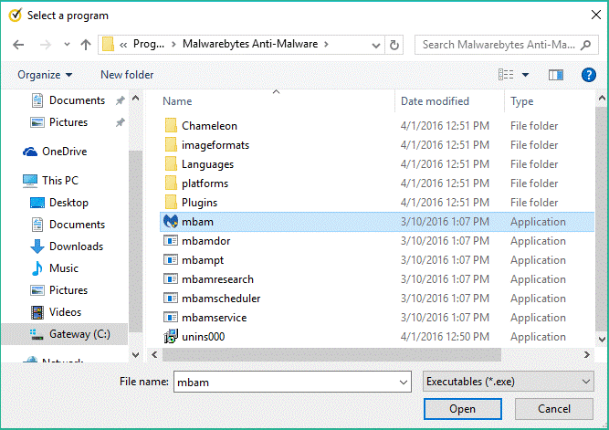Open the view options dropdown arrow
The width and height of the screenshot is (609, 430).
point(525,75)
